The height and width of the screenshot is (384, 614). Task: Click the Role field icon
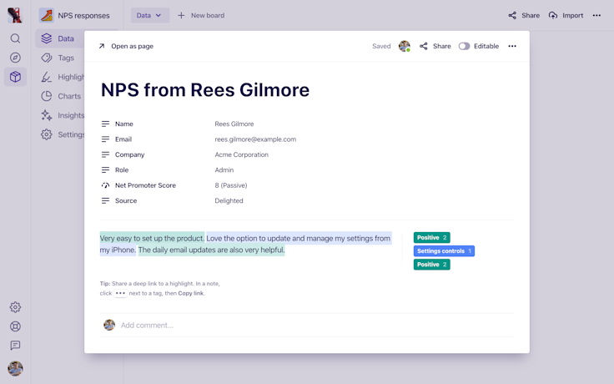(105, 169)
